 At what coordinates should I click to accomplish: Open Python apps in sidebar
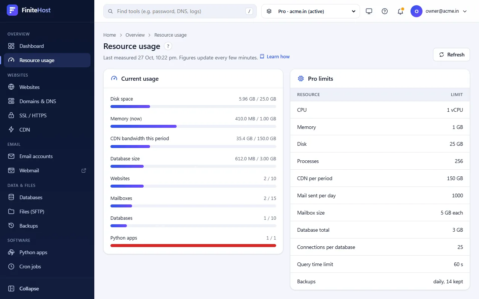pos(47,252)
